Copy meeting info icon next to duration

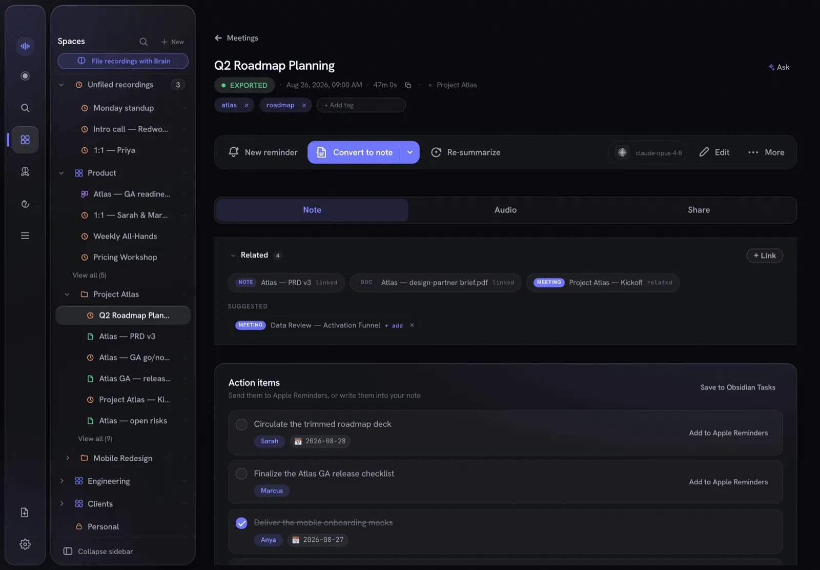click(x=408, y=85)
